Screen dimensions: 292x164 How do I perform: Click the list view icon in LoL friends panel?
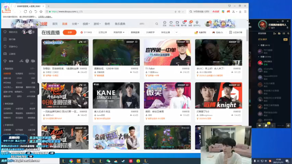284,34
